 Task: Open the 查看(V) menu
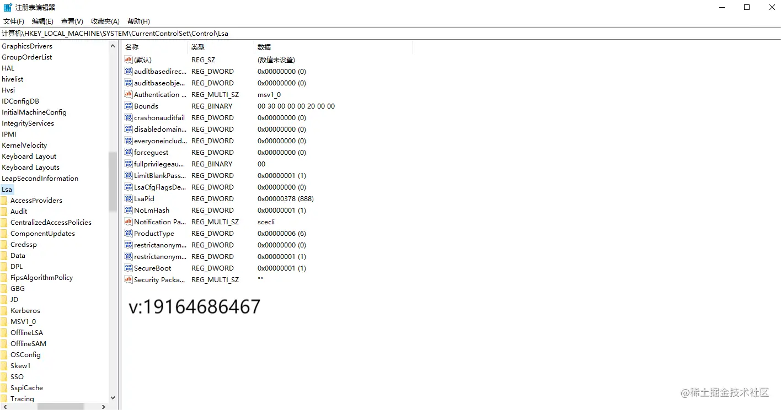72,21
